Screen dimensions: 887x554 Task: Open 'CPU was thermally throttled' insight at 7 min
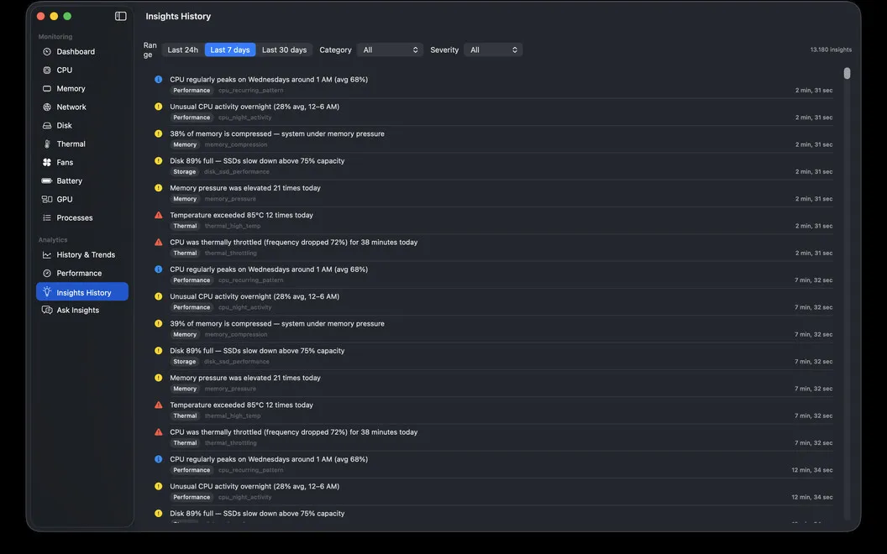coord(493,437)
